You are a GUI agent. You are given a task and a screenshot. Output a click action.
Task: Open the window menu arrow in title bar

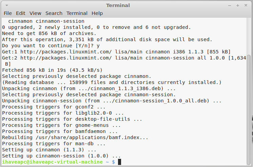7,5
